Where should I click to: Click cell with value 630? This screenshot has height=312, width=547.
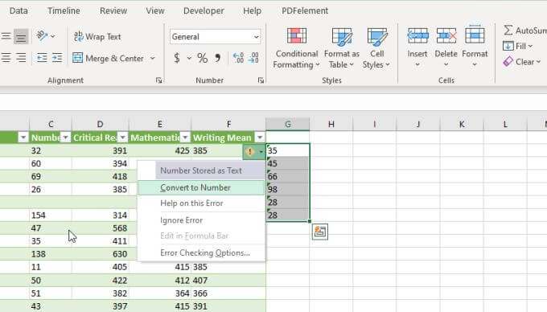coord(100,254)
